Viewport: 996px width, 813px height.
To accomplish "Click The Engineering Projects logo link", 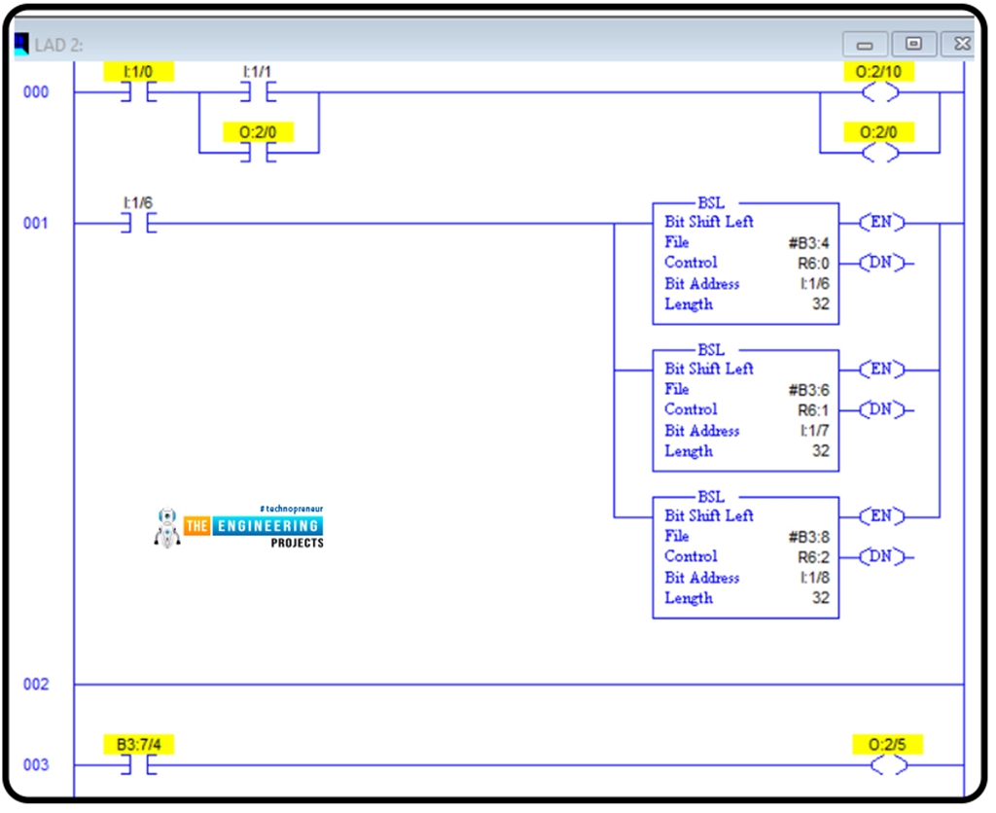I will (243, 527).
